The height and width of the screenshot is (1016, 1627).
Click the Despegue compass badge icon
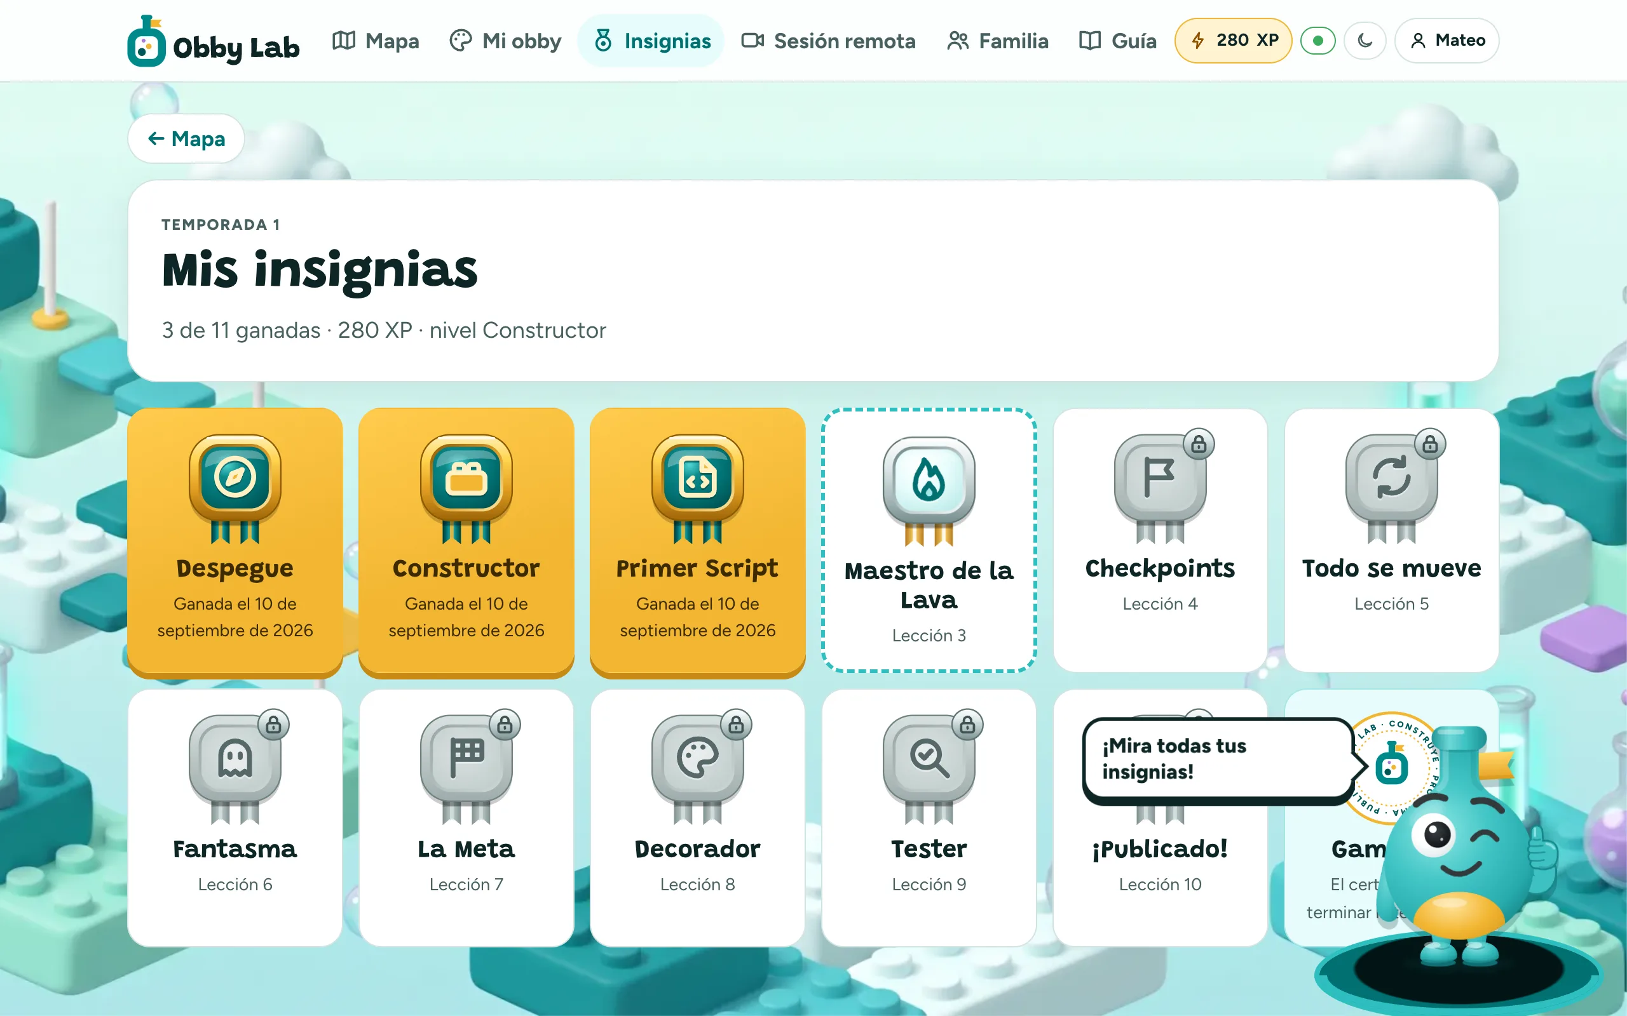235,487
